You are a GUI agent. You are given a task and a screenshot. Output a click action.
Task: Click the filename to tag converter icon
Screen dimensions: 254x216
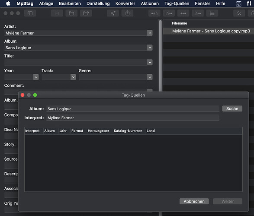click(169, 13)
